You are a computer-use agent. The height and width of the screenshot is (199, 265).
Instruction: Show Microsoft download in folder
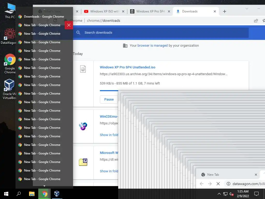coord(109,171)
